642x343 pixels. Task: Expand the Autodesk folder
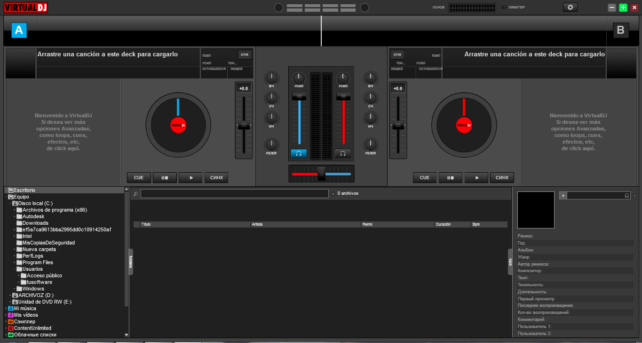pos(14,216)
